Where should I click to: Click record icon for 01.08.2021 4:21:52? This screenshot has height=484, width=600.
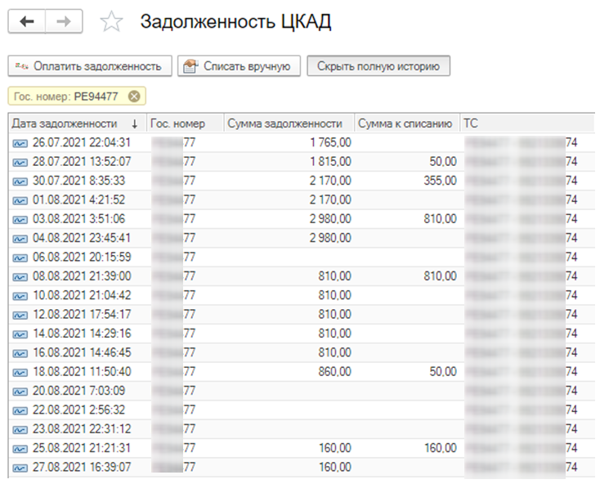pyautogui.click(x=20, y=201)
